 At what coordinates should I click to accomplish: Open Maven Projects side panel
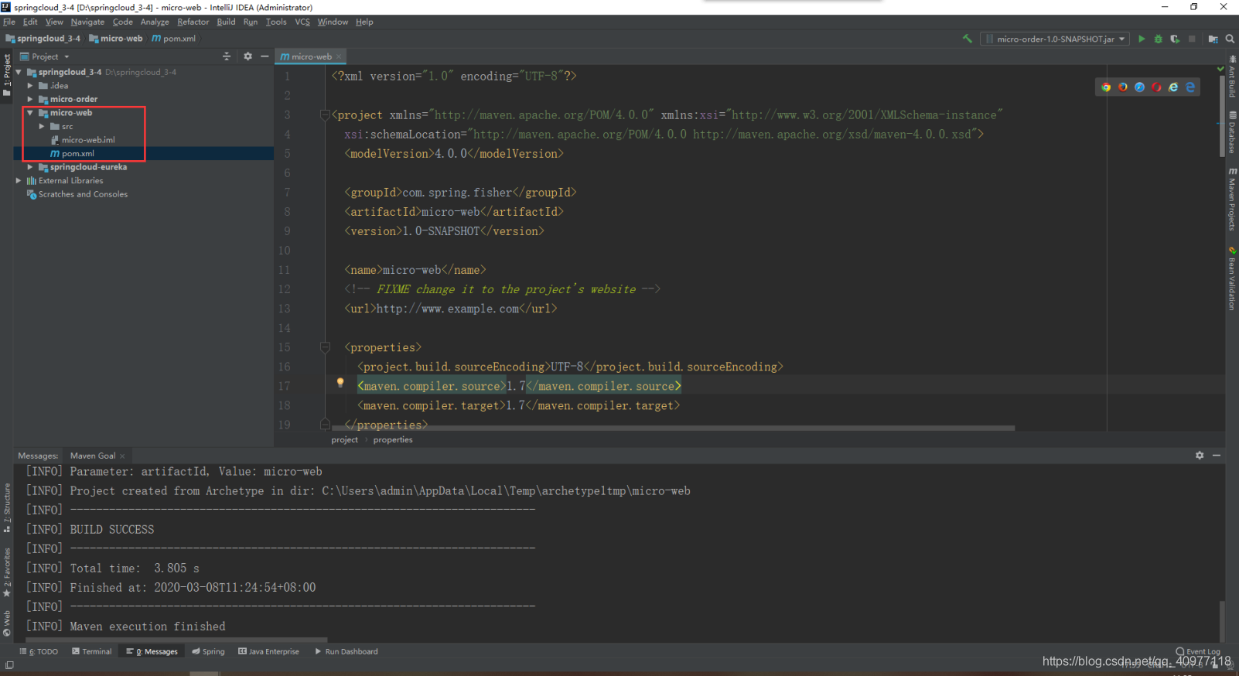[x=1232, y=199]
